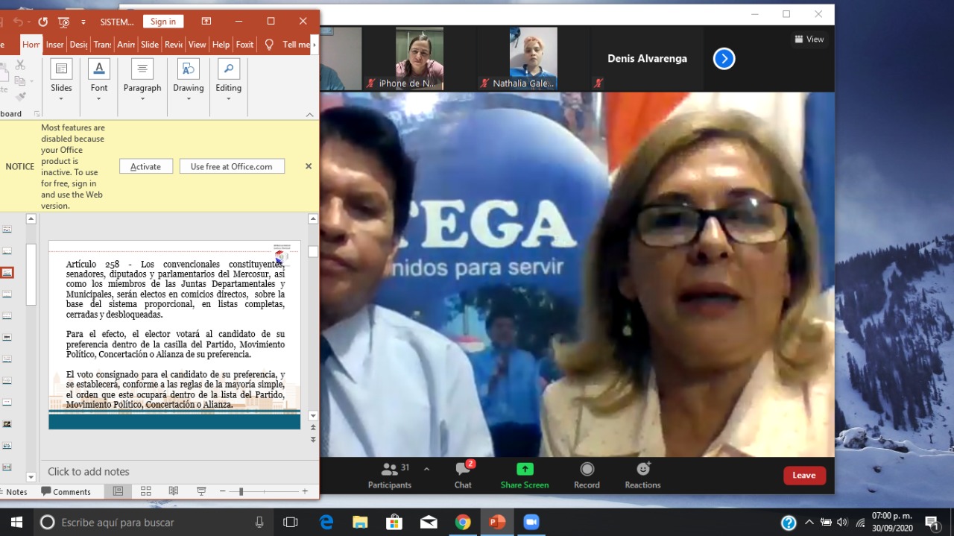Open the Design ribbon tab
Image resolution: width=954 pixels, height=536 pixels.
point(78,45)
